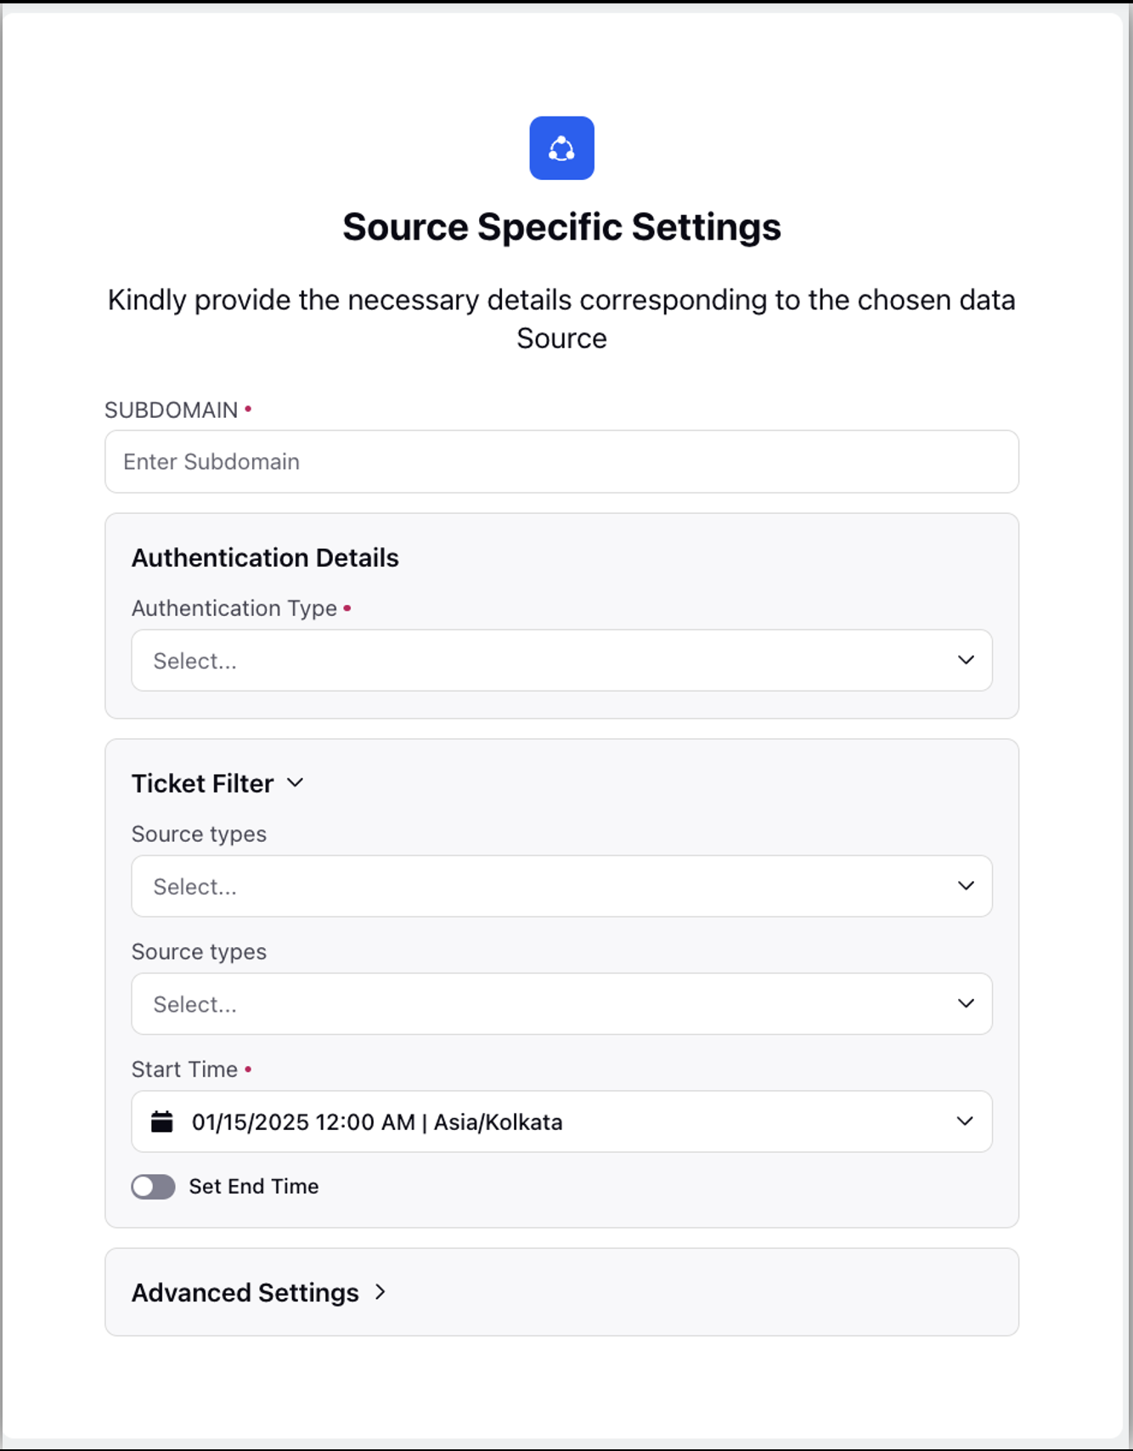The image size is (1133, 1451).
Task: Open the Authentication Type select dropdown
Action: coord(561,660)
